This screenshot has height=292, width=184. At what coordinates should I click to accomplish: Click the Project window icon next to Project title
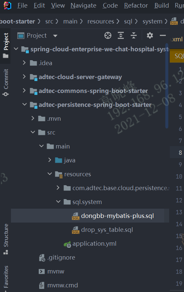(x=21, y=35)
